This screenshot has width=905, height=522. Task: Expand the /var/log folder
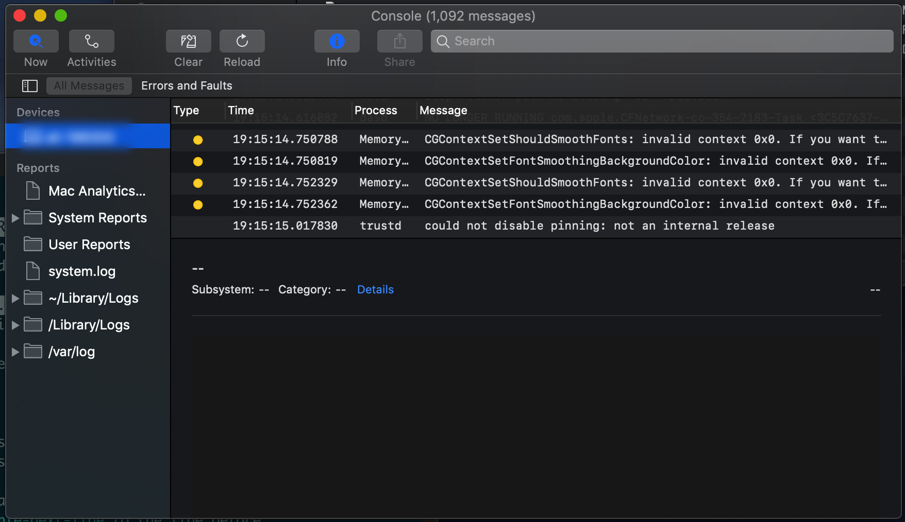coord(15,352)
